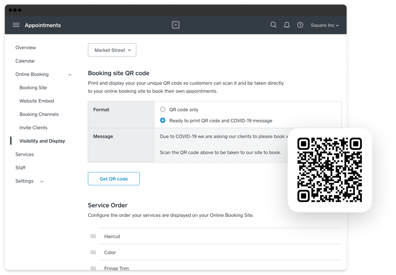Click the help question mark icon
Viewport: 396px width, 275px height.
[x=300, y=25]
